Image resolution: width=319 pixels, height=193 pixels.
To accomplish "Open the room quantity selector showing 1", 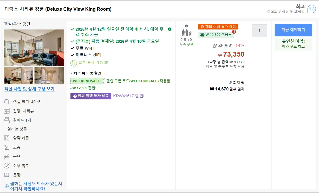I will pyautogui.click(x=259, y=31).
